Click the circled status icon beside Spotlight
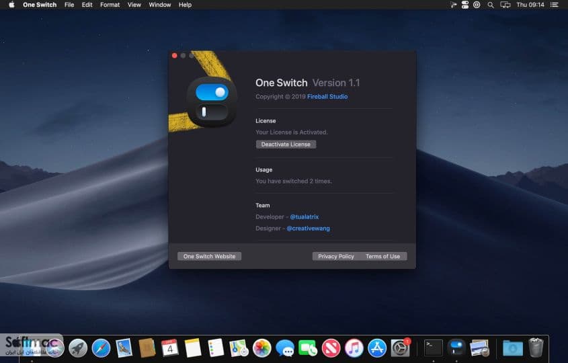568x363 pixels. pos(477,5)
